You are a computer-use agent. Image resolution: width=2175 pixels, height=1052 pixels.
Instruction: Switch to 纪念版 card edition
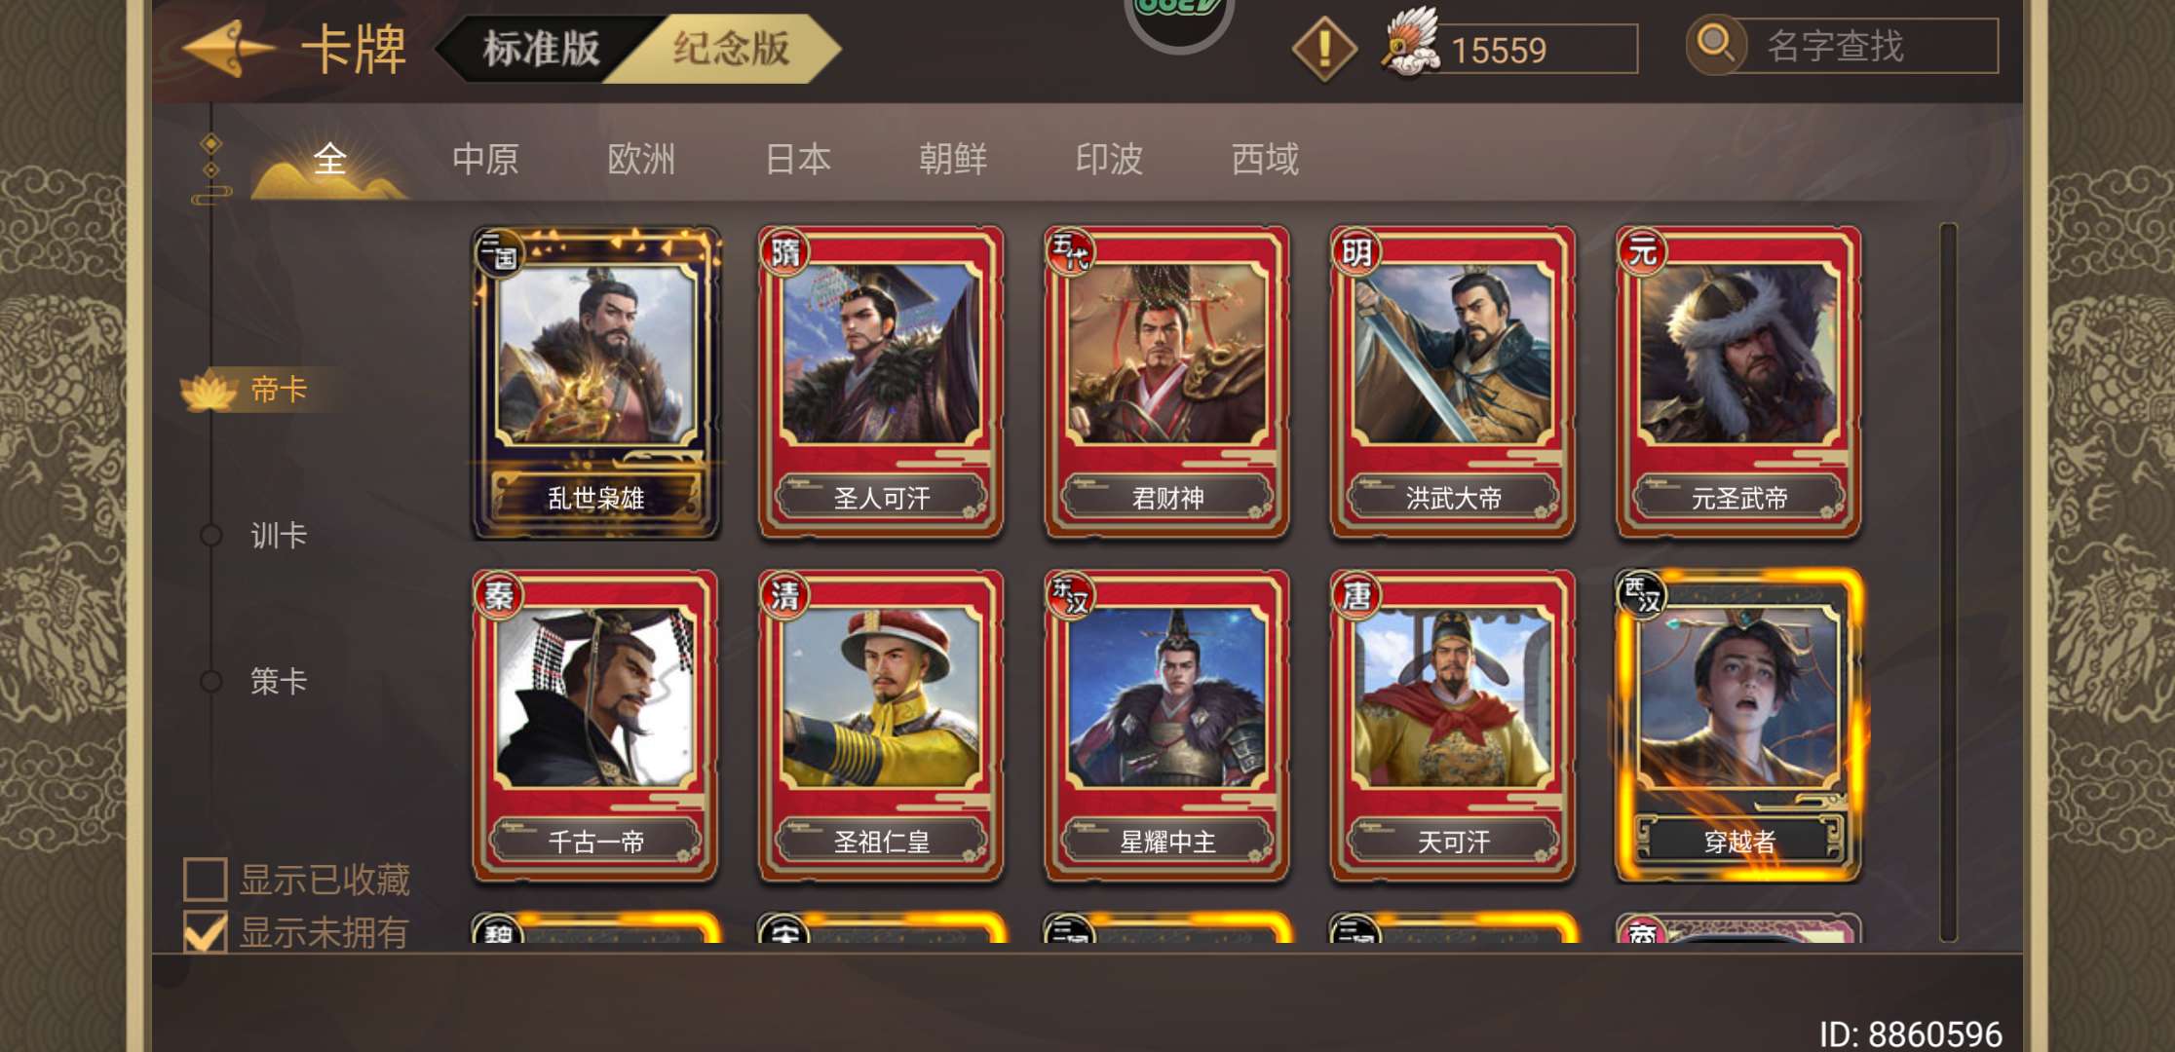click(x=731, y=49)
